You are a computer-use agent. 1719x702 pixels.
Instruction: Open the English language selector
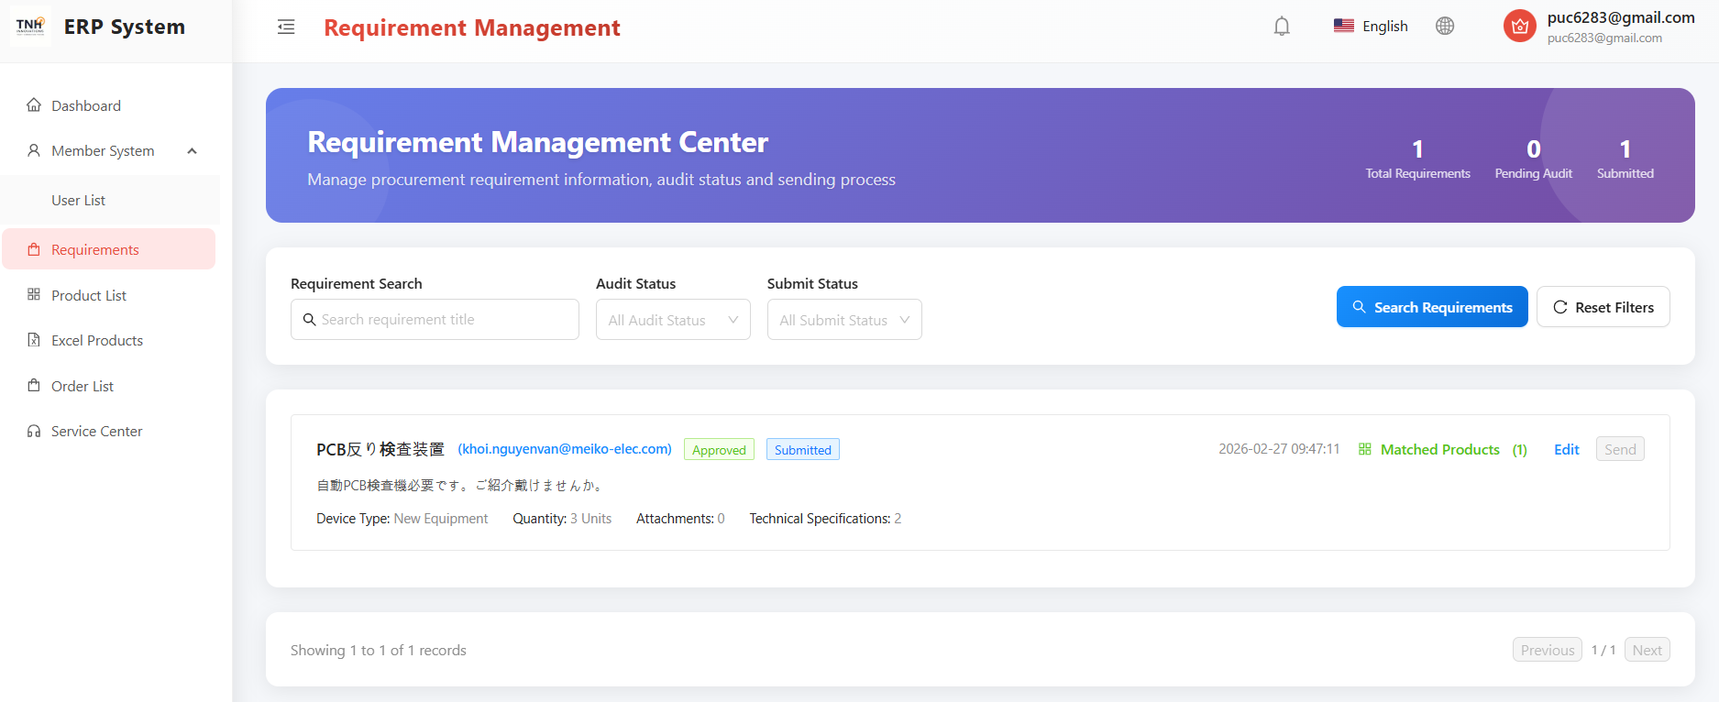click(x=1371, y=26)
